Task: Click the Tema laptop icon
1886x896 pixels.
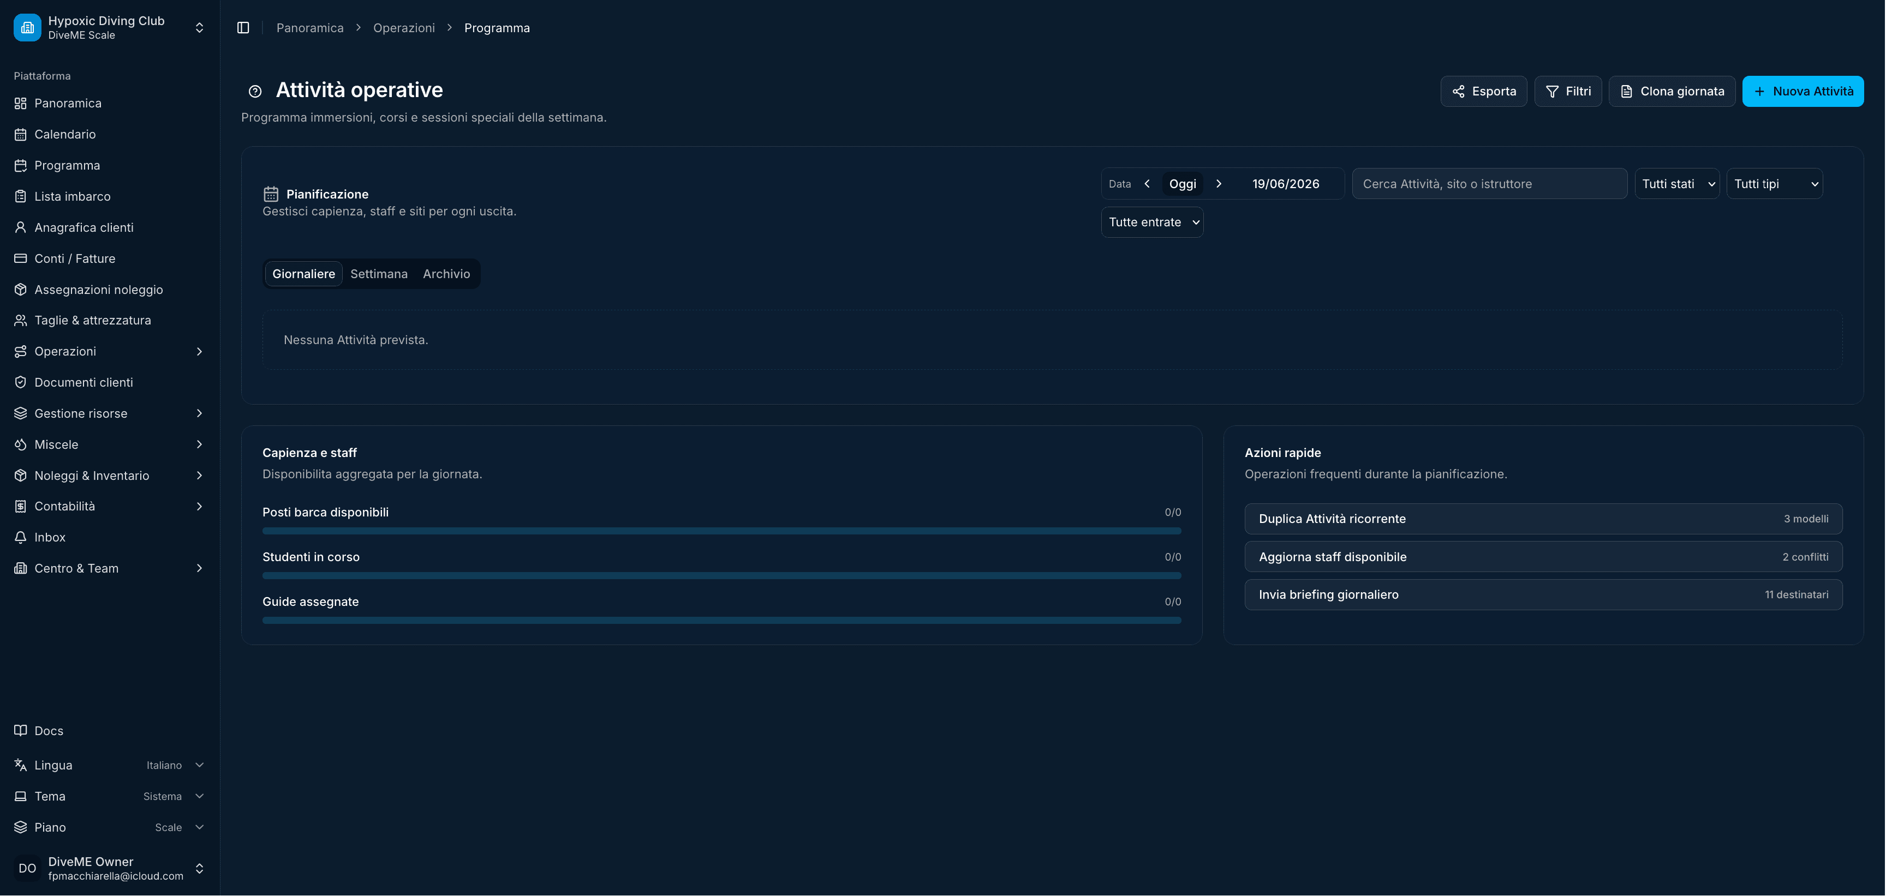Action: 21,797
